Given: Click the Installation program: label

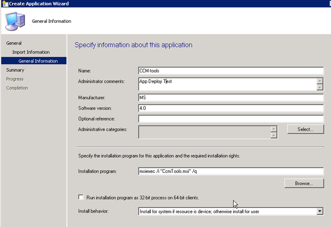Looking at the screenshot, I should pyautogui.click(x=97, y=171).
